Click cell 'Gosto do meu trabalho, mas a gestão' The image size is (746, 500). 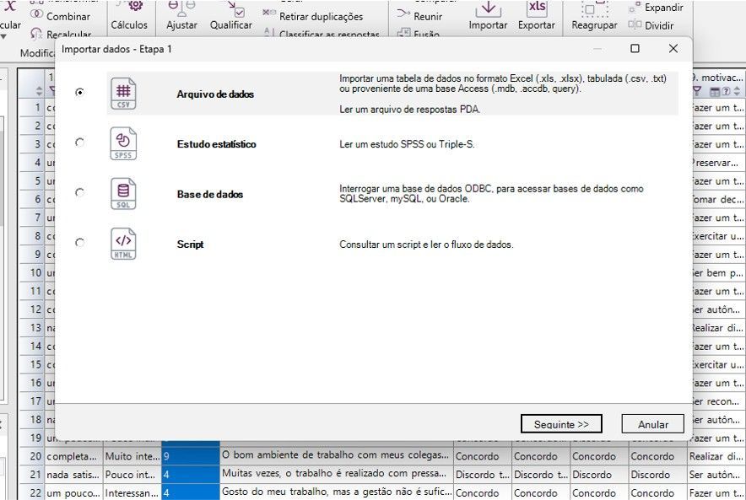(x=337, y=492)
